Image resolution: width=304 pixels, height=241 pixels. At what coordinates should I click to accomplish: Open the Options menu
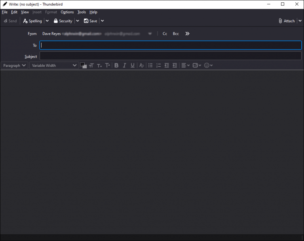tap(67, 12)
